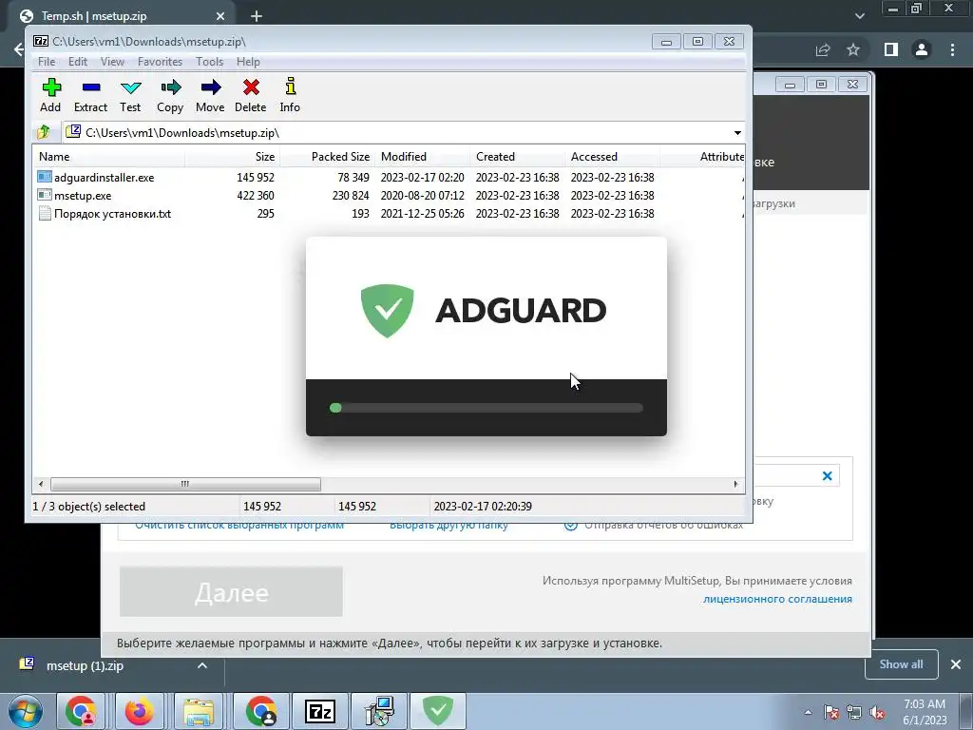
Task: Click modified date 2021-12-25 05:26
Action: pos(423,214)
